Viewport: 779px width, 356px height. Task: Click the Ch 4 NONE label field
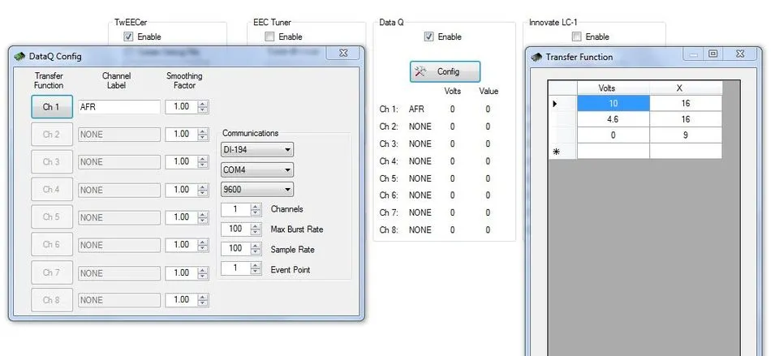[x=119, y=190]
